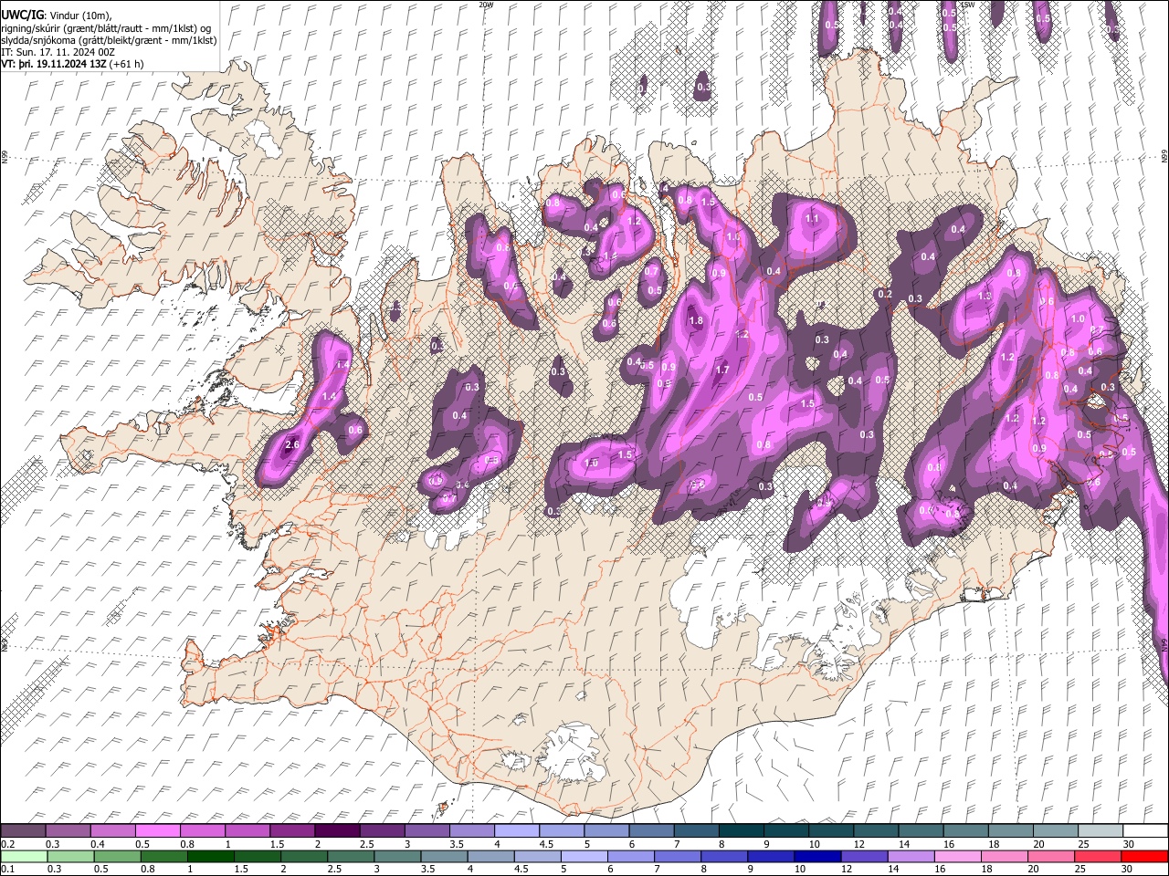Click the 'VT: þri. 19.11.2024 13Z (+61 h)' line

72,65
